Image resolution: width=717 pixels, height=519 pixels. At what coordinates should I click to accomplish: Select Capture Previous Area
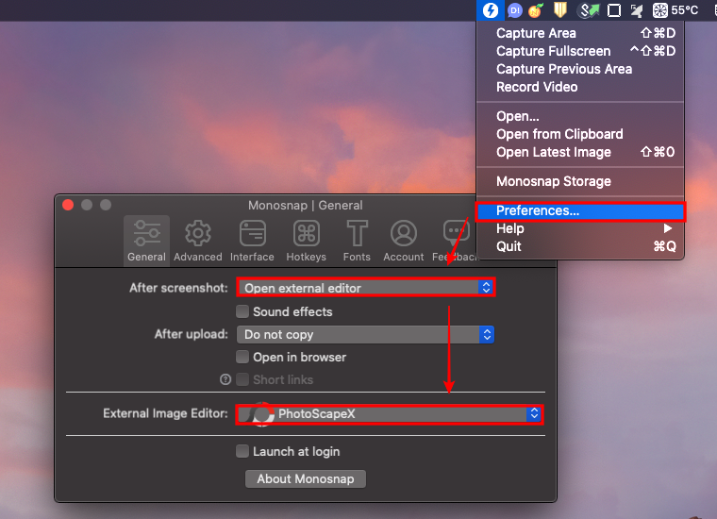pos(581,69)
